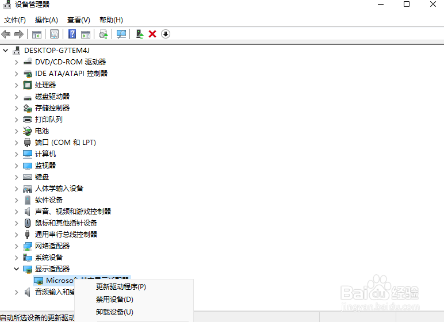This screenshot has width=444, height=322.
Task: Open the 操作(A) menu
Action: pyautogui.click(x=47, y=20)
